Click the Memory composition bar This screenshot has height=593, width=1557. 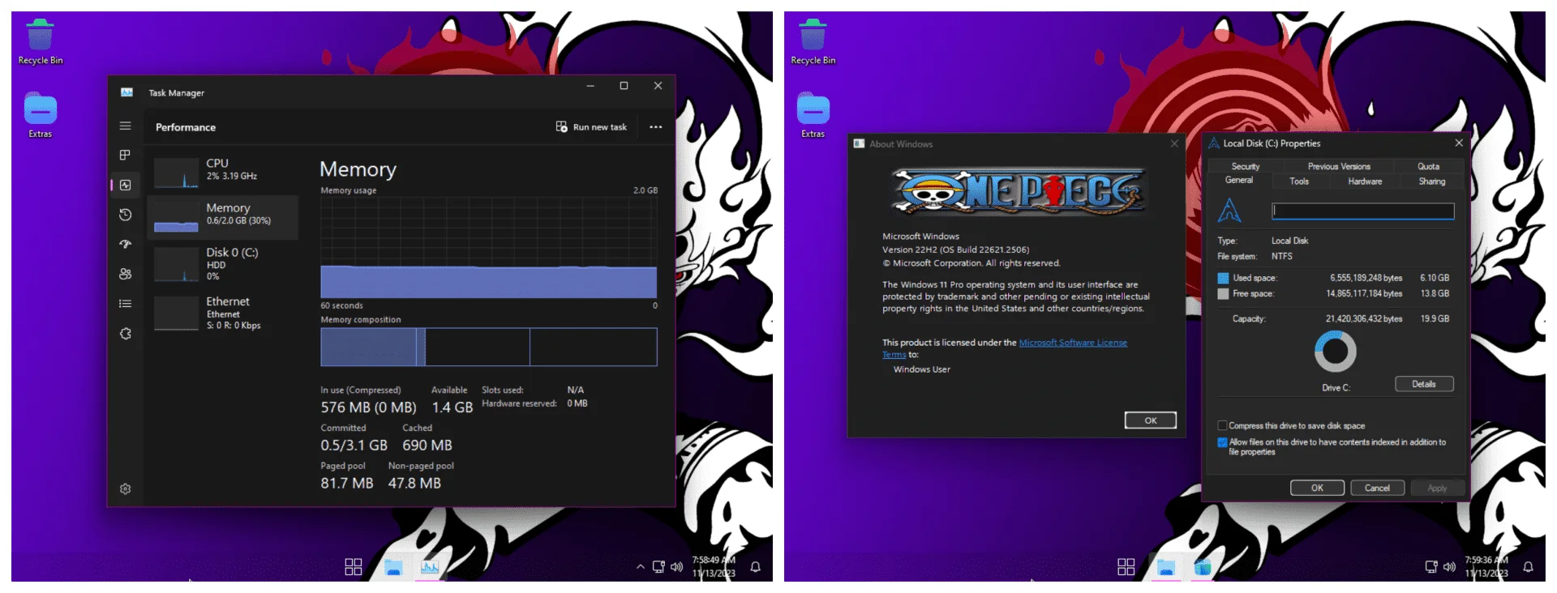tap(489, 347)
